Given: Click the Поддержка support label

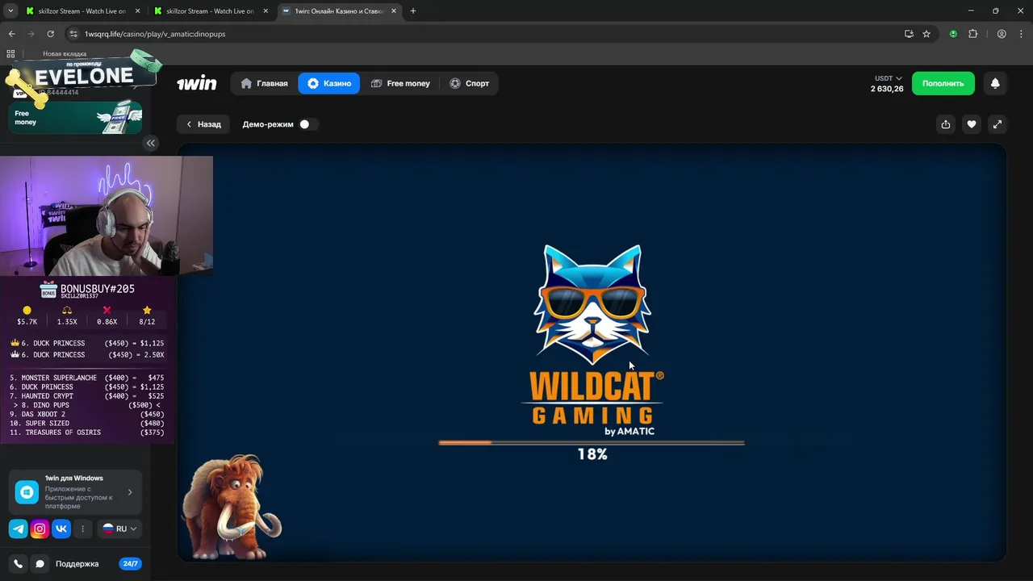Looking at the screenshot, I should (77, 564).
